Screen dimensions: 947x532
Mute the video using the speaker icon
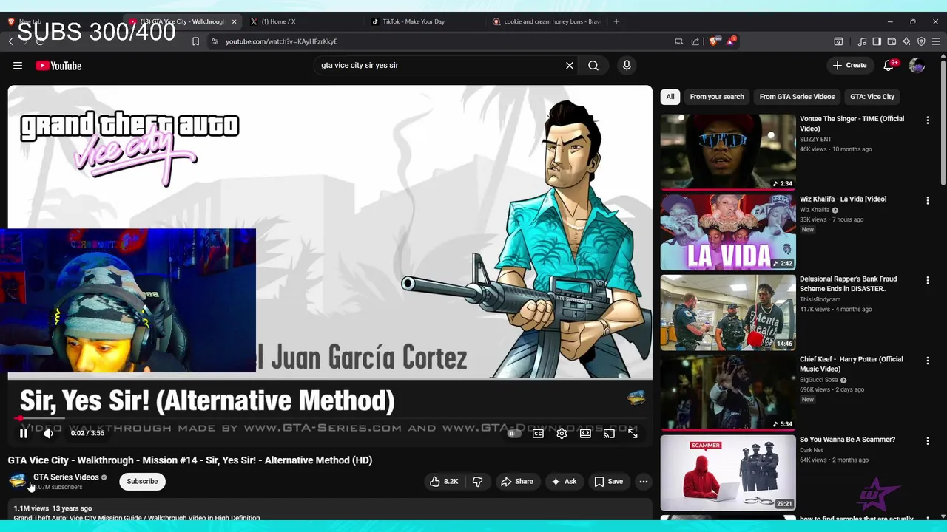click(x=48, y=434)
